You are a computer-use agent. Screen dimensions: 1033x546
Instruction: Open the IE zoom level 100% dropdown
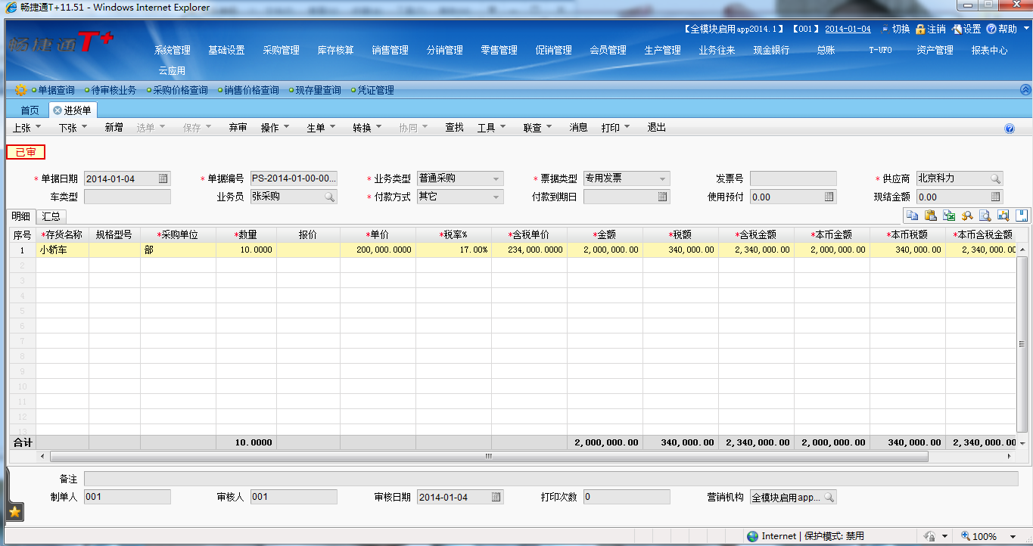click(x=1013, y=536)
